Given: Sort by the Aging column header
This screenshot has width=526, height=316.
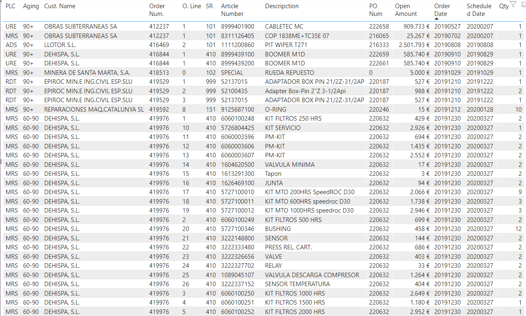Looking at the screenshot, I should (x=31, y=6).
